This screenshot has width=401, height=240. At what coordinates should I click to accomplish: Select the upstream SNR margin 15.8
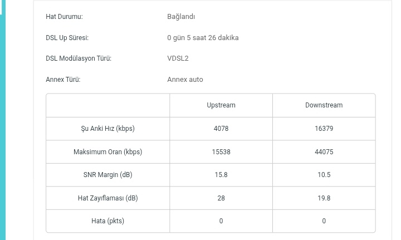point(221,175)
